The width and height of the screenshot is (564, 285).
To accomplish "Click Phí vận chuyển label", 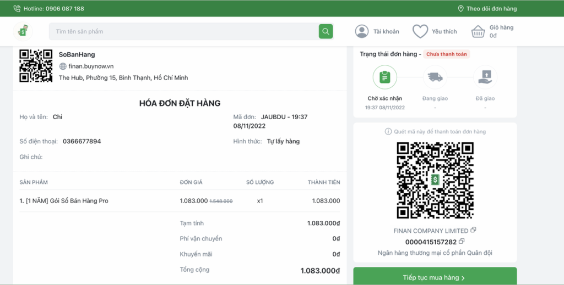I will (201, 239).
